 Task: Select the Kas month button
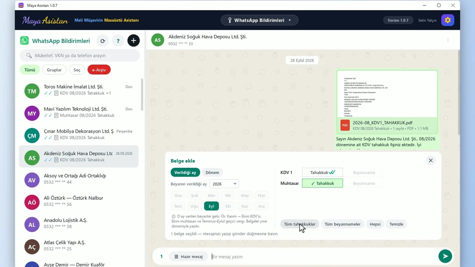pos(245,206)
